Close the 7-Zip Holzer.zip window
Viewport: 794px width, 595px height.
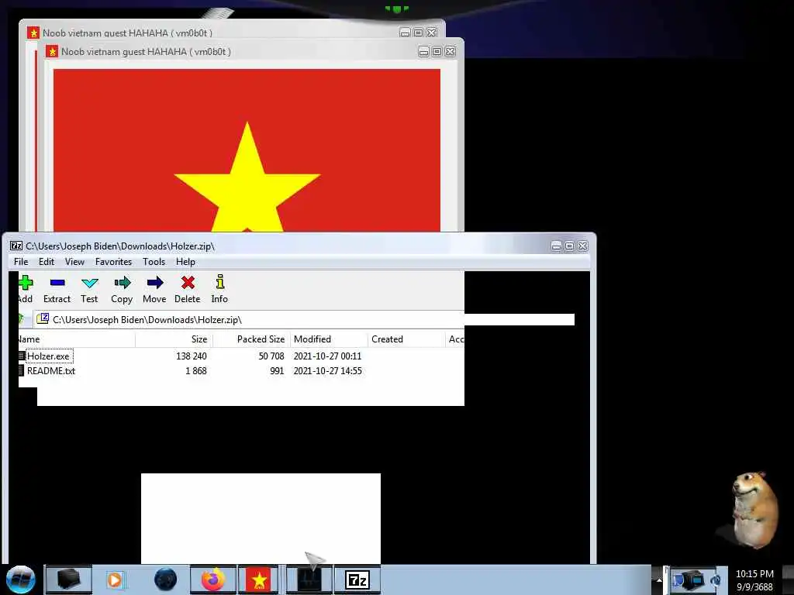coord(583,246)
